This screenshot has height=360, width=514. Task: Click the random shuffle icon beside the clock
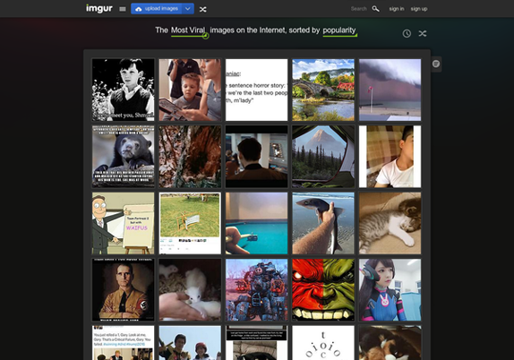click(x=423, y=33)
